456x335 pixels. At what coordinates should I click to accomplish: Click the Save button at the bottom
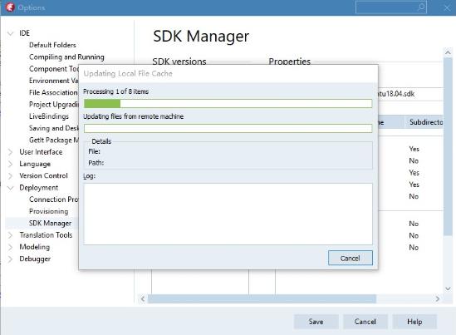(x=316, y=322)
